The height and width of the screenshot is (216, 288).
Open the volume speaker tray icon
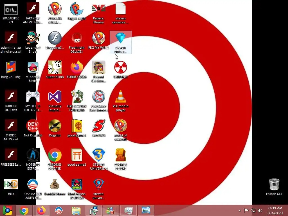pyautogui.click(x=260, y=210)
